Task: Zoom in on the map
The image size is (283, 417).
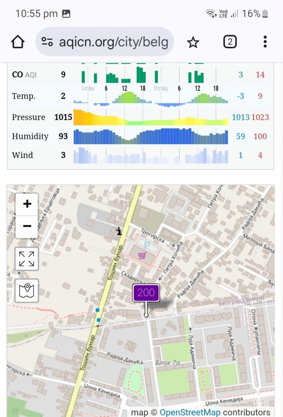Action: [27, 204]
